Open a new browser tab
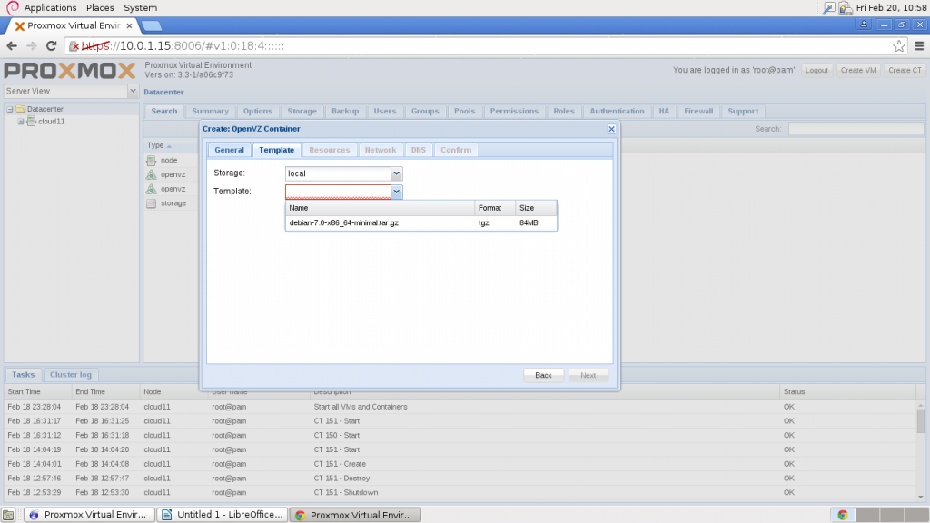 (x=152, y=25)
